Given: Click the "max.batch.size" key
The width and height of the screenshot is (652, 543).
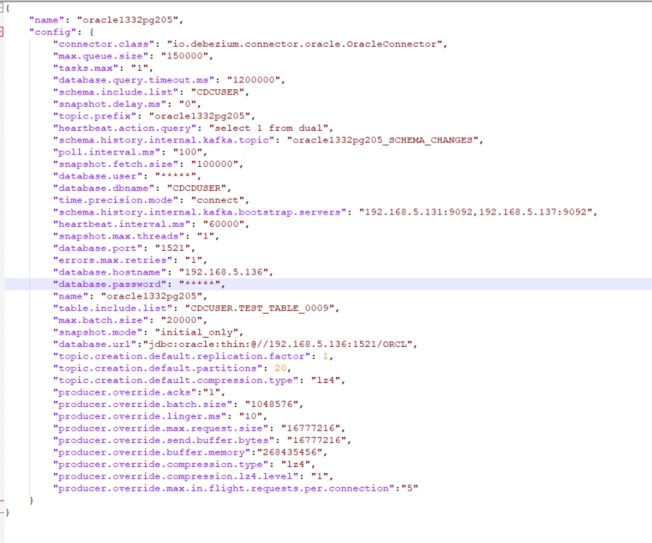Looking at the screenshot, I should (x=101, y=320).
